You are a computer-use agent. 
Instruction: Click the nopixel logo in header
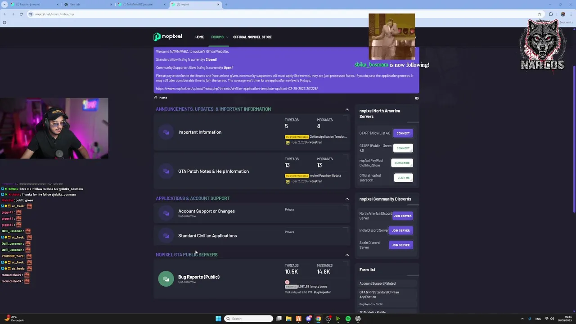click(x=167, y=37)
